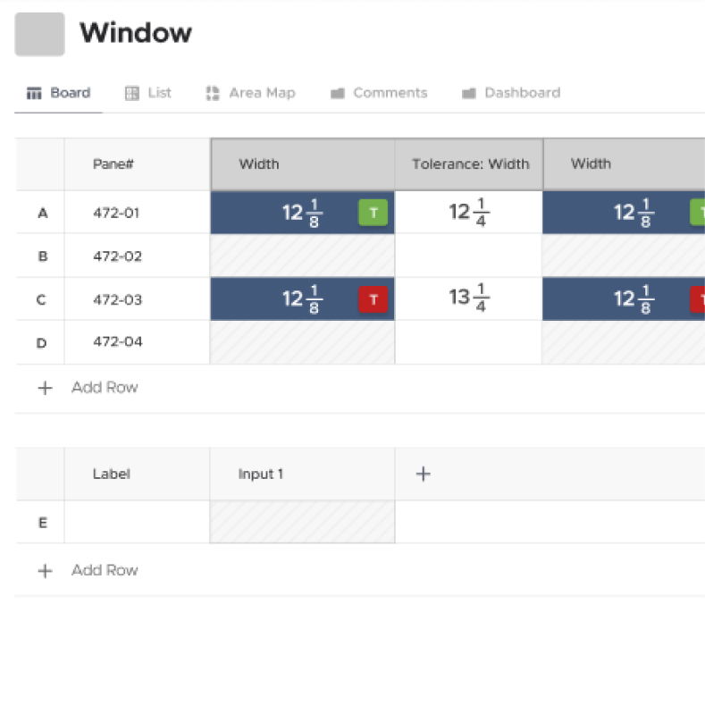Select the first Width column header
Image resolution: width=705 pixels, height=714 pixels.
click(x=302, y=164)
